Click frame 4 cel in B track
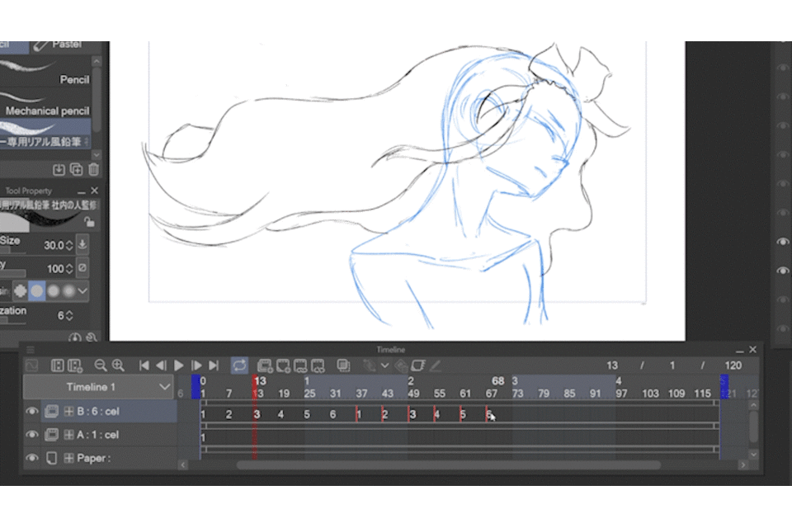The width and height of the screenshot is (792, 528). point(280,414)
